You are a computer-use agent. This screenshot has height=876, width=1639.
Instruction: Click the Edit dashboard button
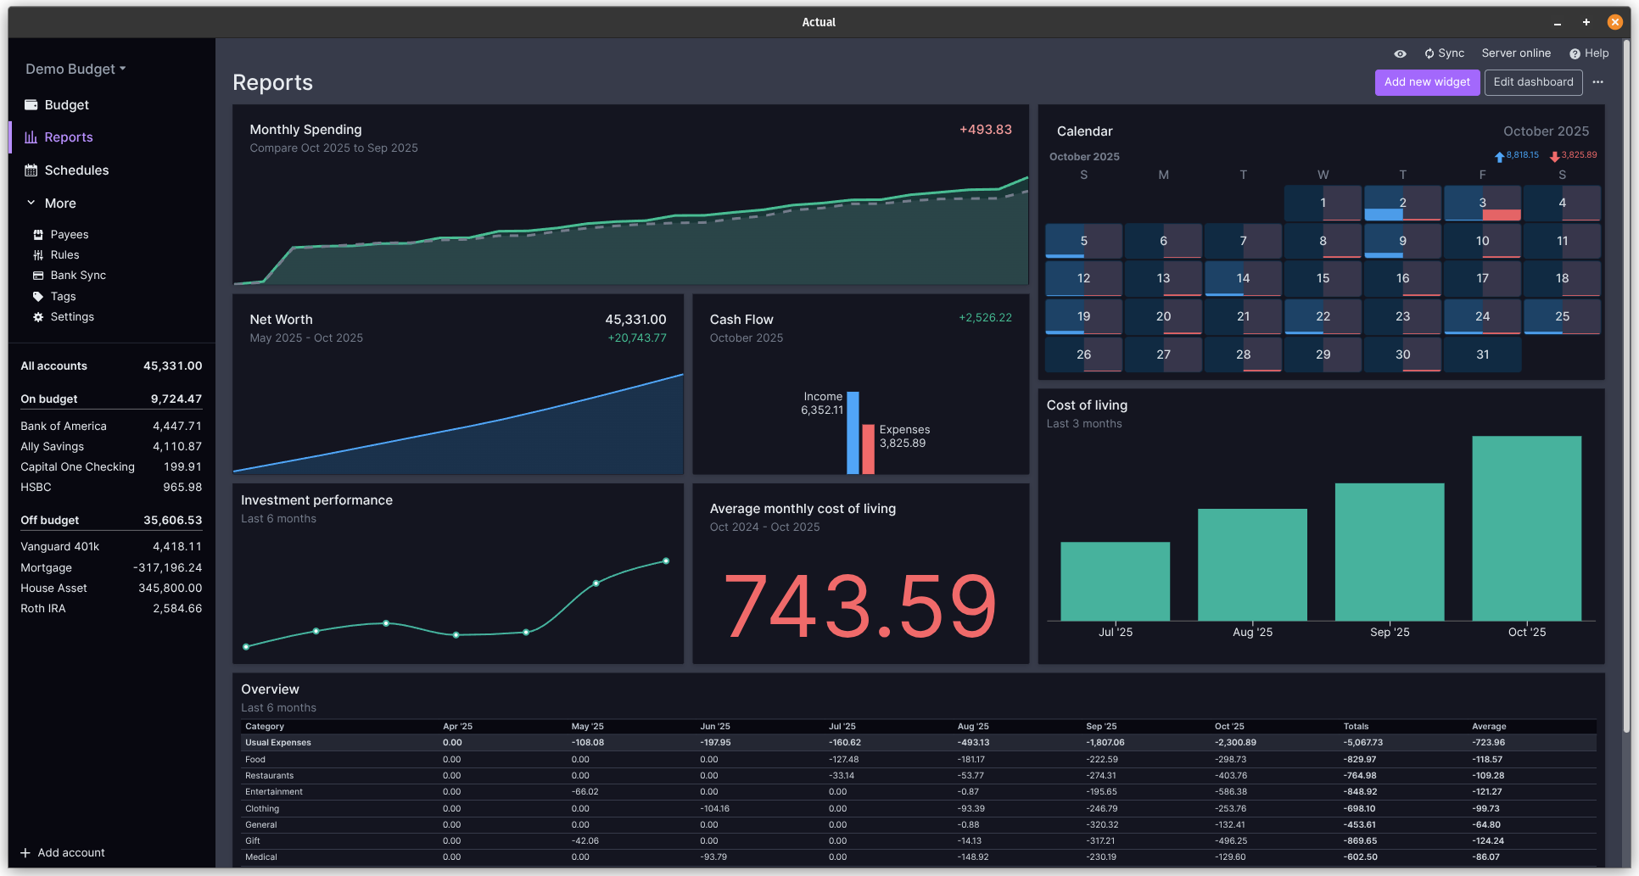[x=1533, y=82]
